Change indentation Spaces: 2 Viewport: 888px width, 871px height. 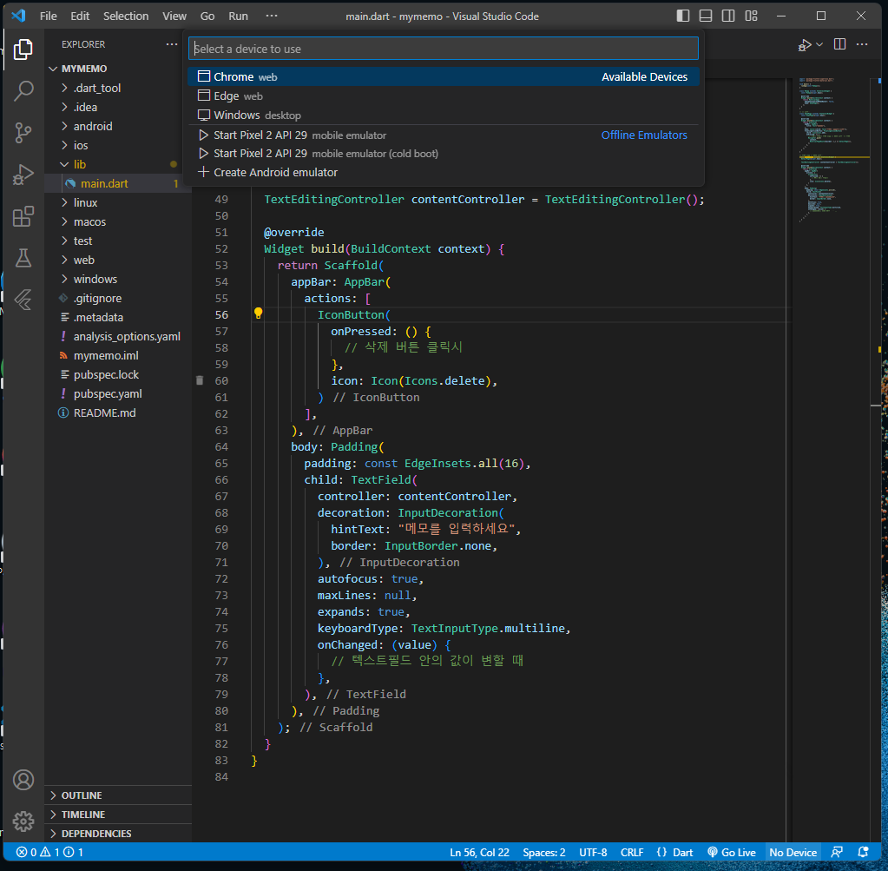tap(543, 852)
